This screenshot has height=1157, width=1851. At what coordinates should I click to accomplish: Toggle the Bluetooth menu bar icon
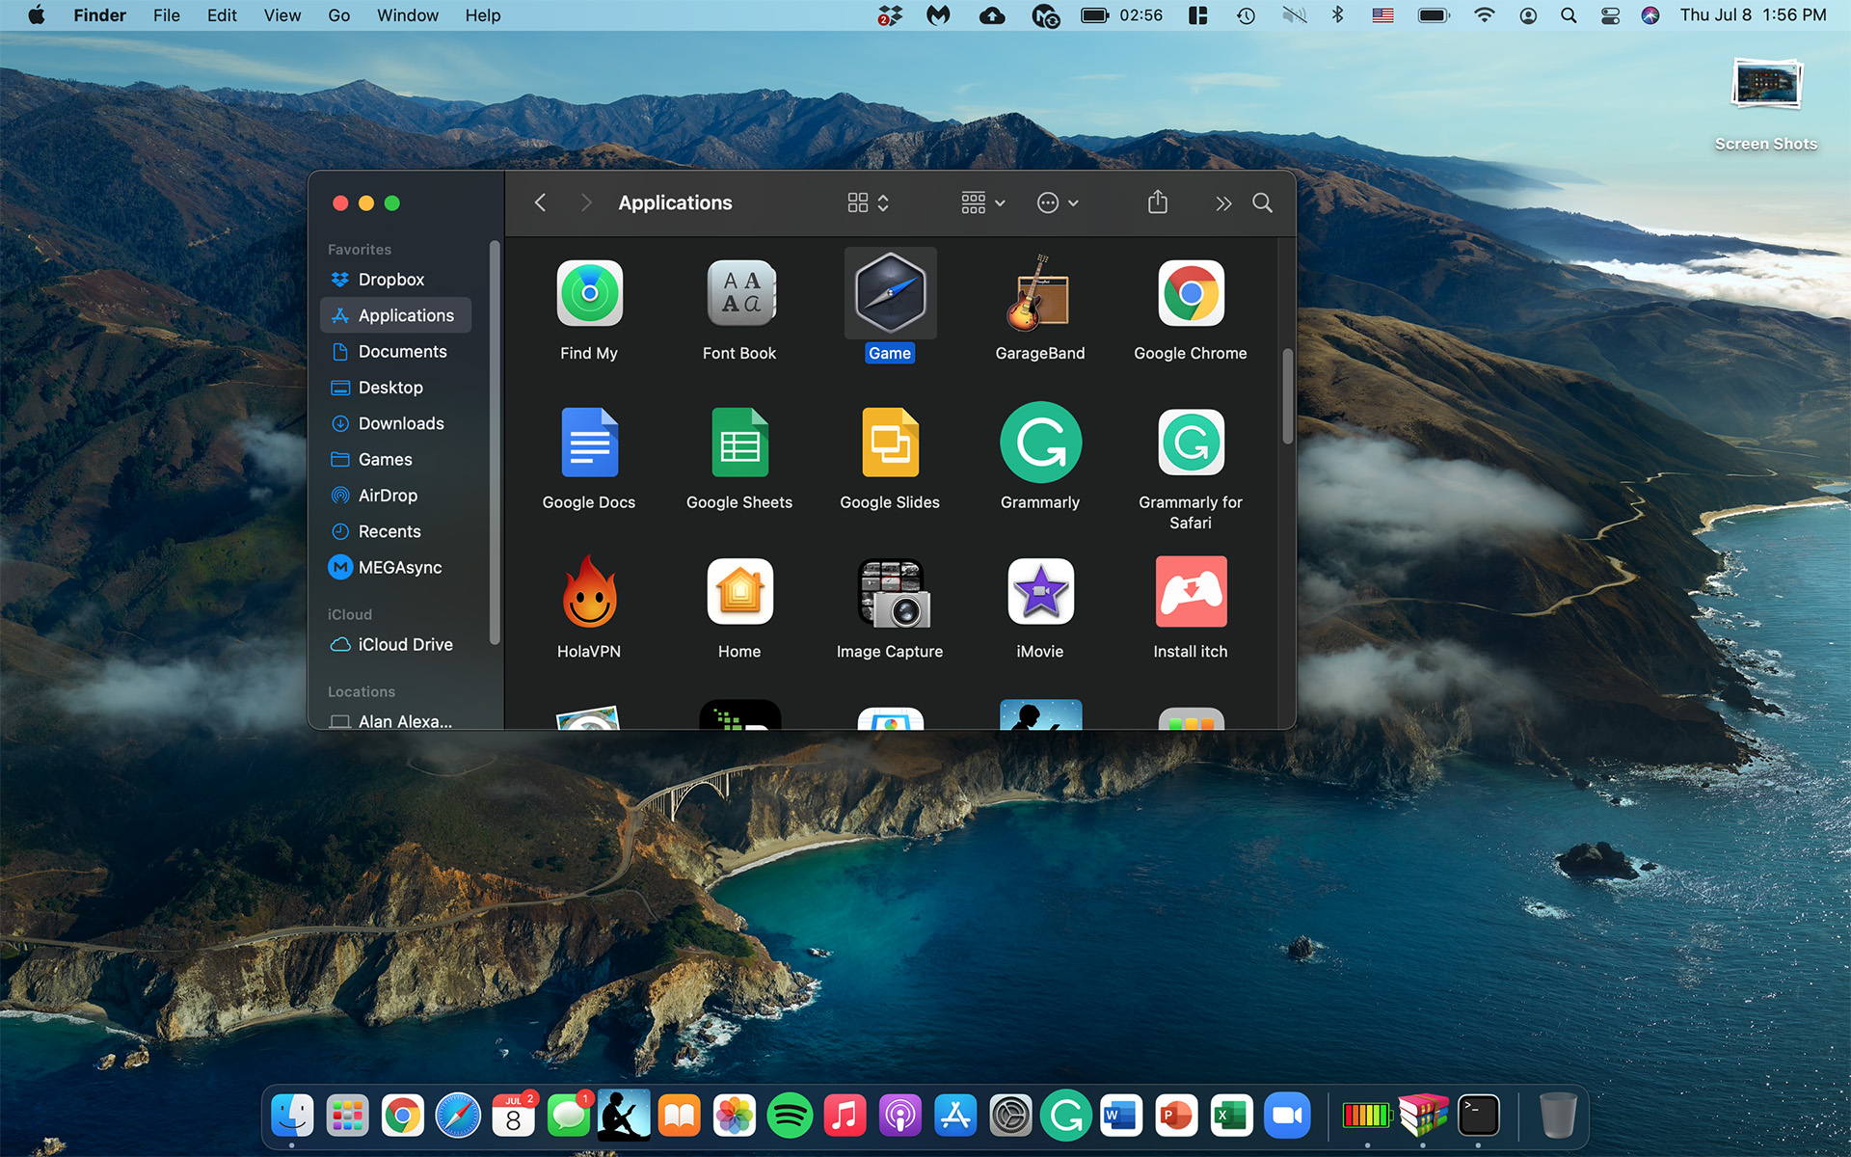(1338, 15)
